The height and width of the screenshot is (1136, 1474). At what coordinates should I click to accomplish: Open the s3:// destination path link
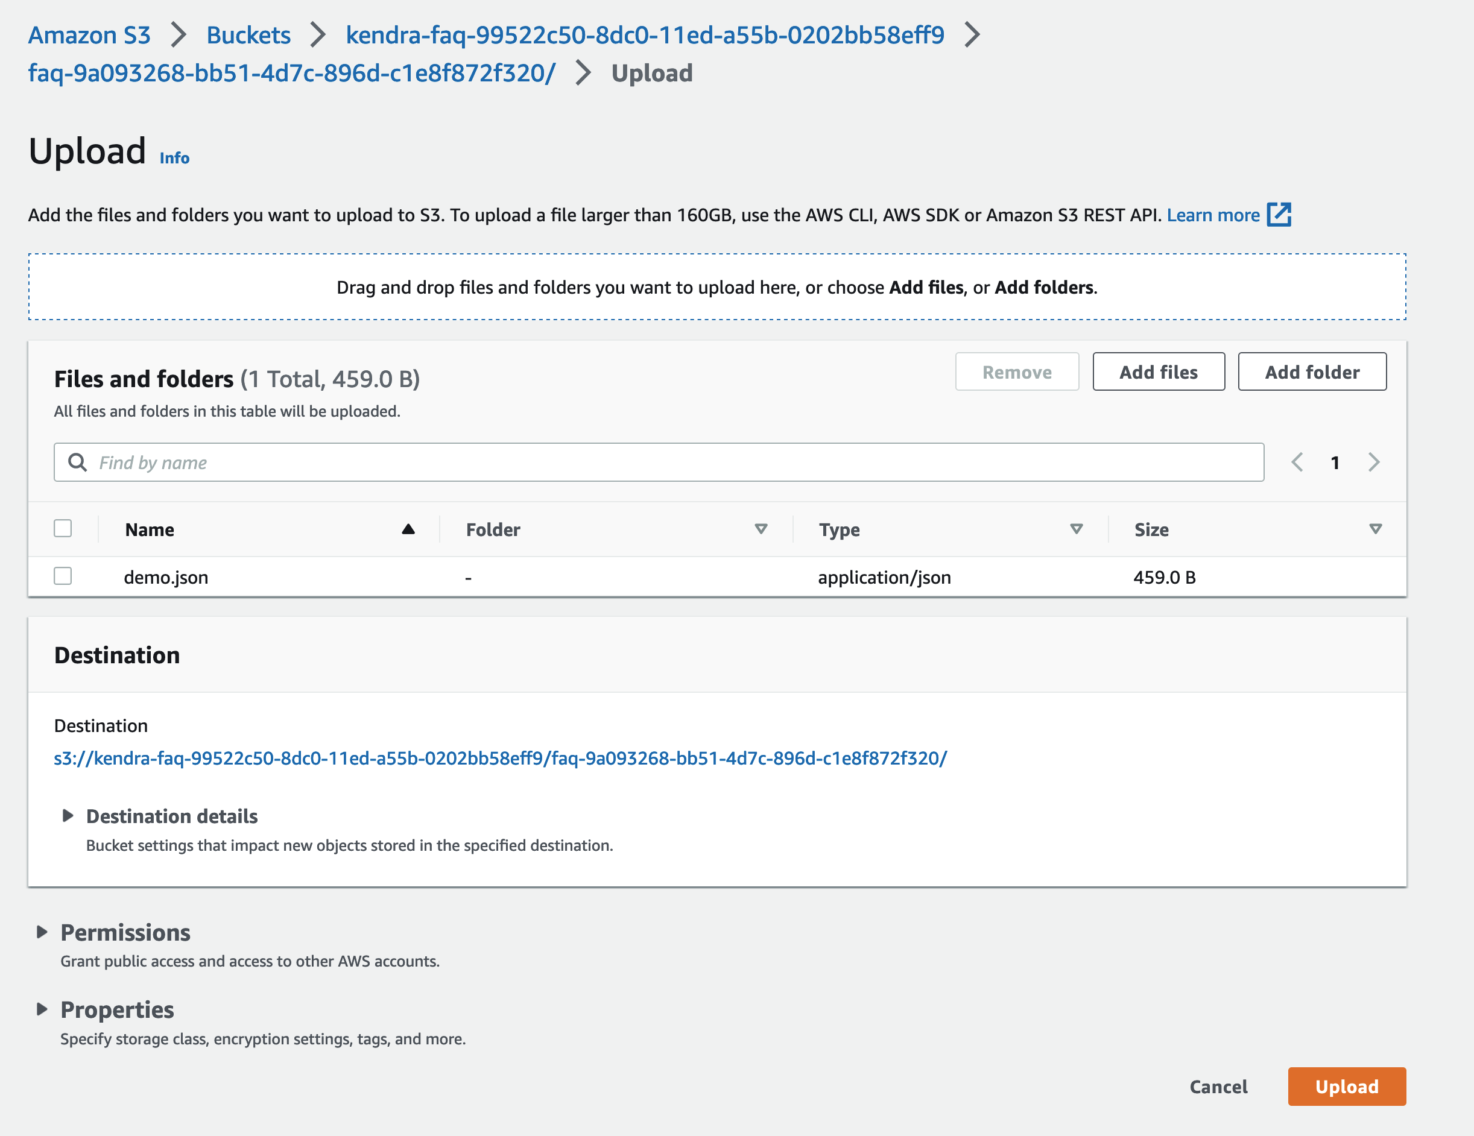[x=500, y=758]
